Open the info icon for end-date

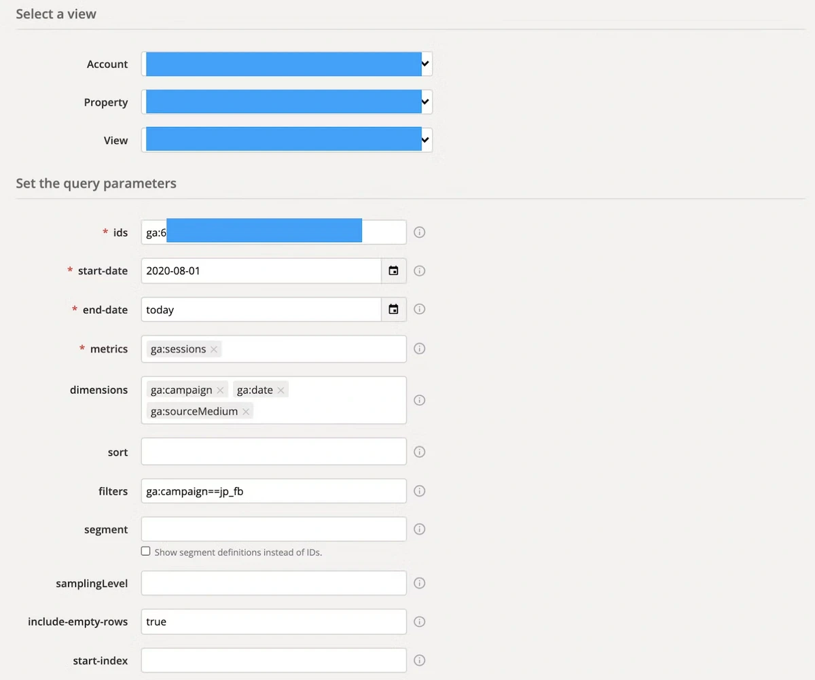pos(419,309)
